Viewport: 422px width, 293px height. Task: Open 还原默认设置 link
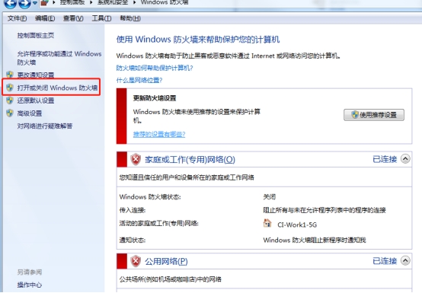(36, 100)
